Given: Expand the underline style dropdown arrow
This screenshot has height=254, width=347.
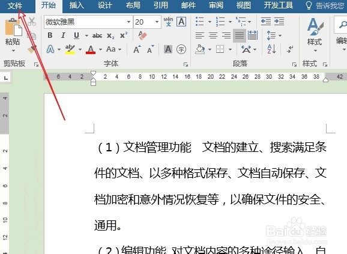Looking at the screenshot, I should click(x=86, y=35).
